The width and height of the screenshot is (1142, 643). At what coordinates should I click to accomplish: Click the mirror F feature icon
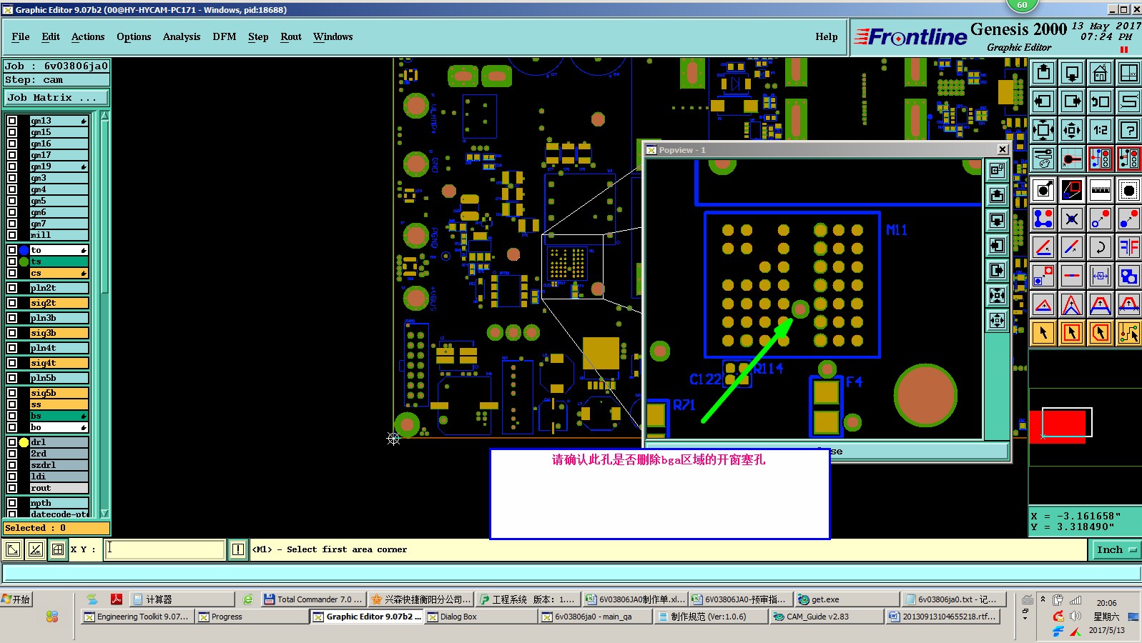pyautogui.click(x=1128, y=247)
